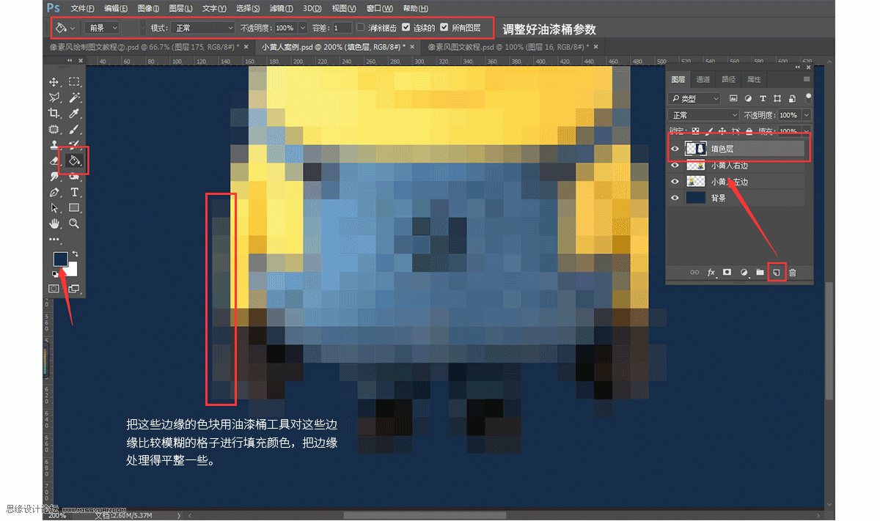This screenshot has height=521, width=880.
Task: Select the Paint Bucket tool
Action: (75, 160)
